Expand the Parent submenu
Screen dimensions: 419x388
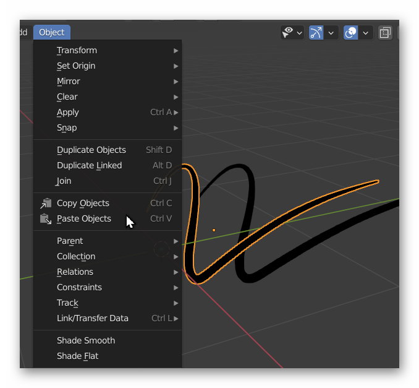point(108,241)
